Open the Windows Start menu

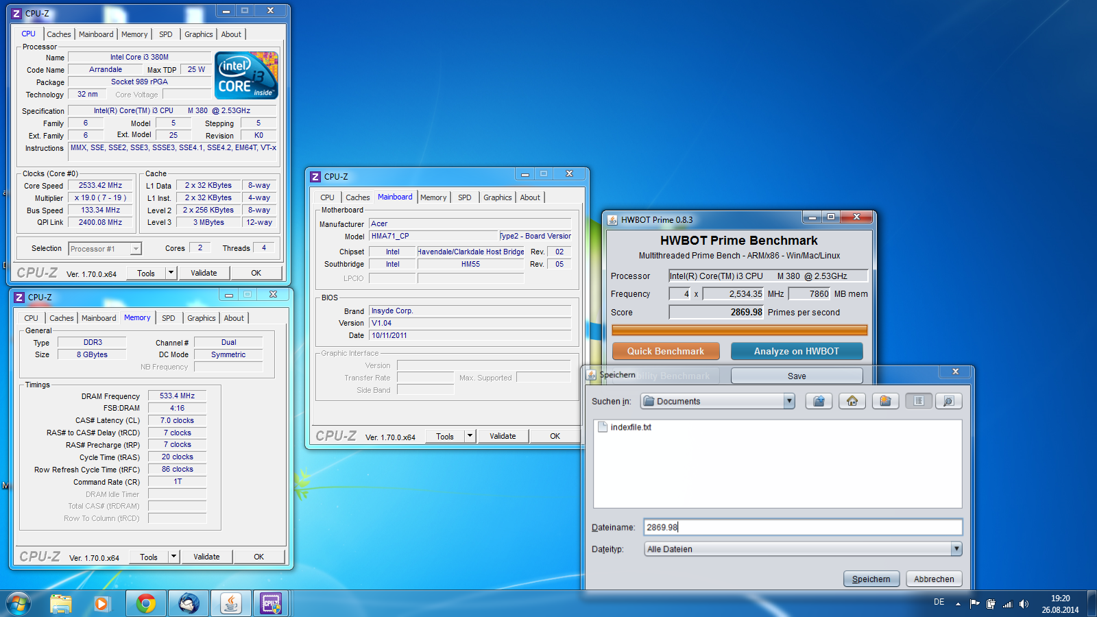point(18,604)
